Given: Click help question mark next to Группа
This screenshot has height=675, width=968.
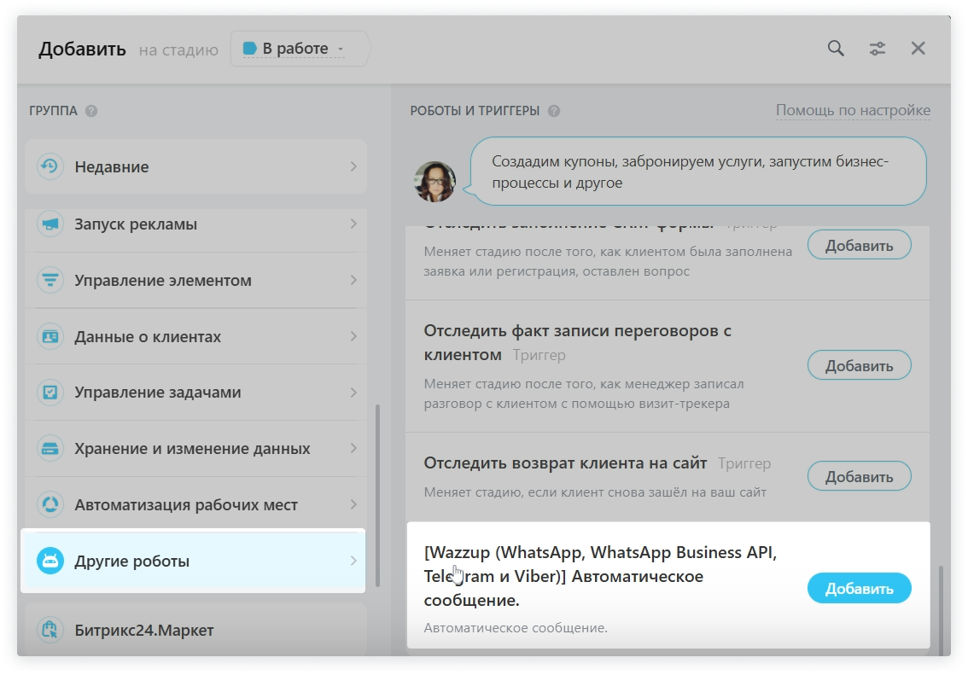Looking at the screenshot, I should pyautogui.click(x=91, y=111).
